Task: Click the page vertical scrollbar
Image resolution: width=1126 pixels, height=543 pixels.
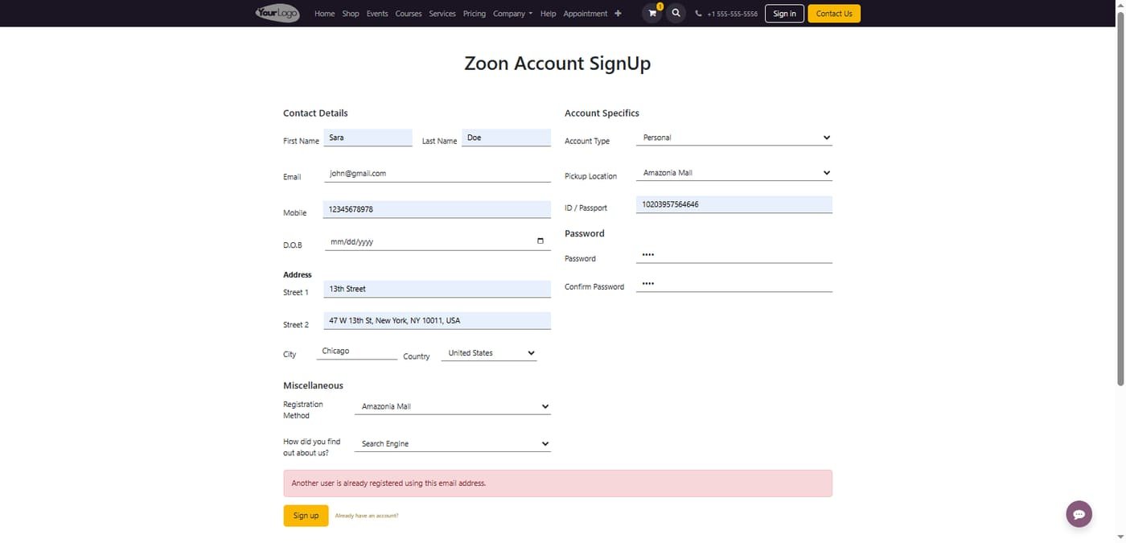Action: pos(1120,198)
